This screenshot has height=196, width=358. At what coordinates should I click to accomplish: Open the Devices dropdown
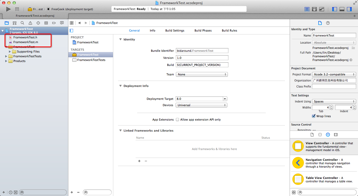(x=201, y=105)
